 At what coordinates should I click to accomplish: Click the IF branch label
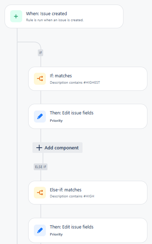(x=41, y=53)
